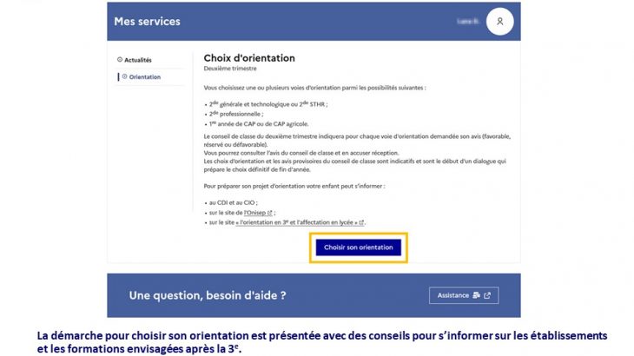Image resolution: width=634 pixels, height=356 pixels.
Task: Select the Orientation sidebar item
Action: 144,77
